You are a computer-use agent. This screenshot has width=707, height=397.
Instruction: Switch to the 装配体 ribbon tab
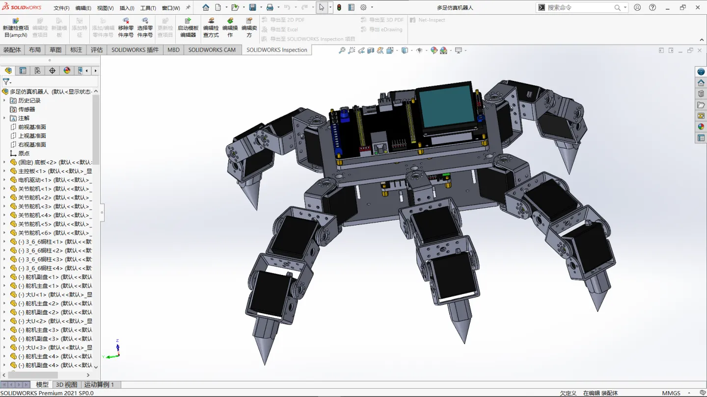click(x=12, y=50)
